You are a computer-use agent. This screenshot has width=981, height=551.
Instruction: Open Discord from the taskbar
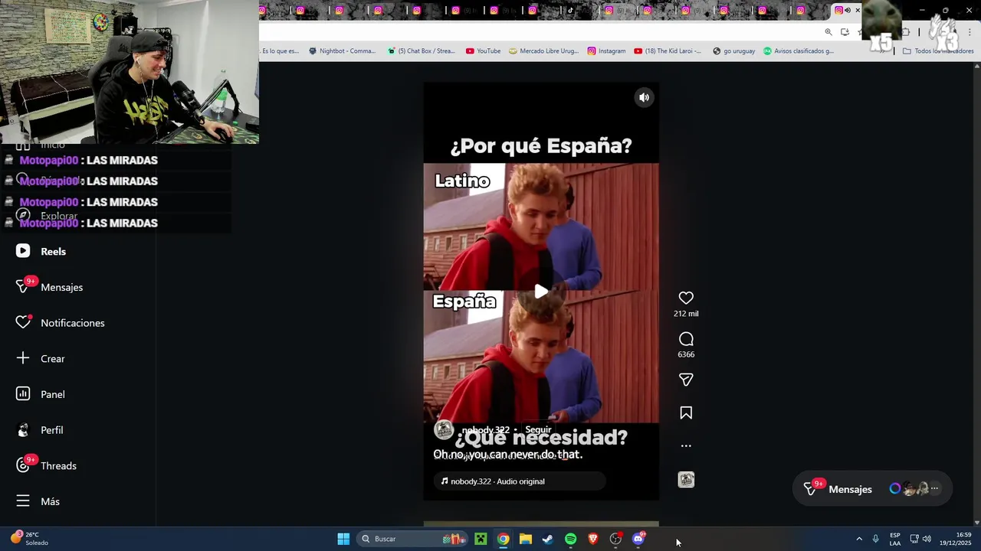tap(638, 539)
